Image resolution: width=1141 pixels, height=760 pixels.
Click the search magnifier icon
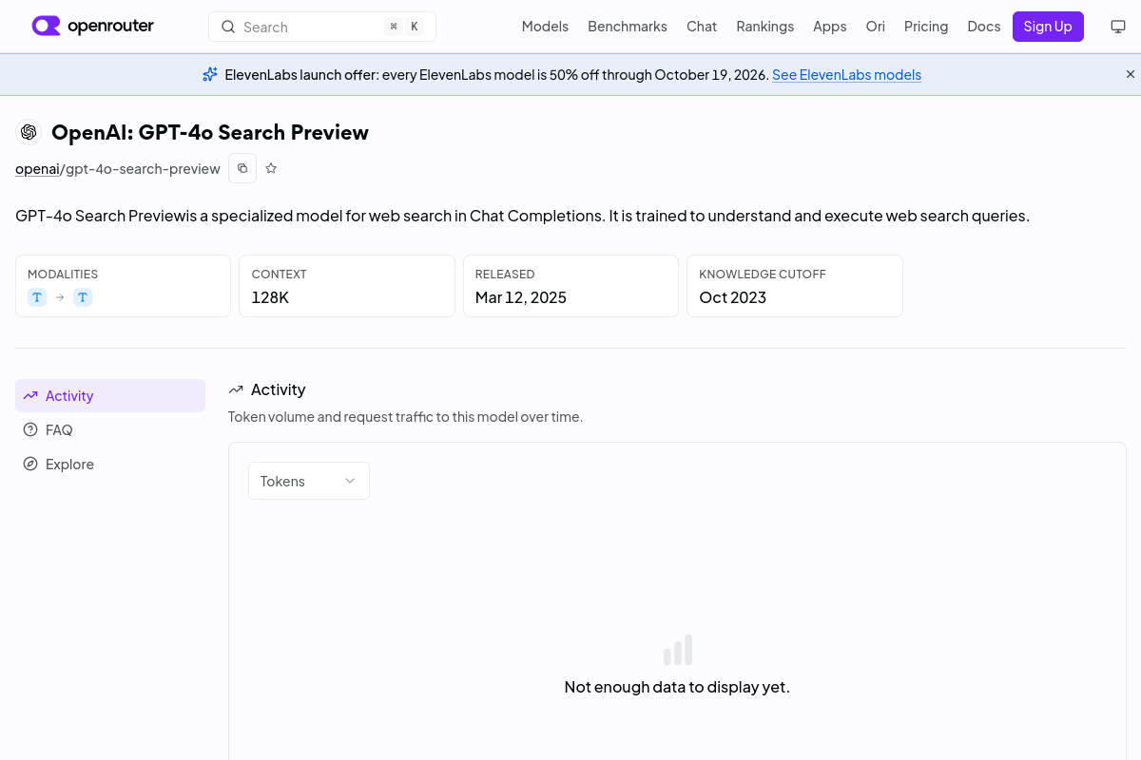pyautogui.click(x=228, y=27)
